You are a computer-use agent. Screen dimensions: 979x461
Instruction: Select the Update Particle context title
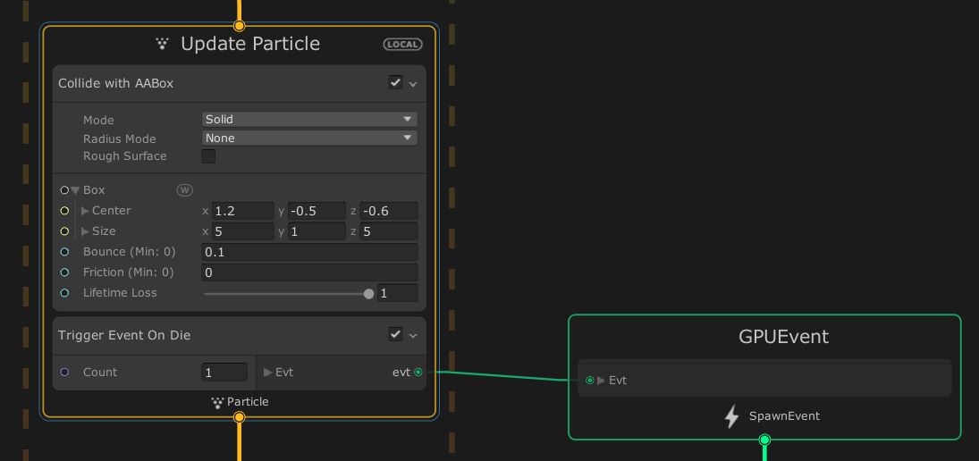pyautogui.click(x=249, y=44)
